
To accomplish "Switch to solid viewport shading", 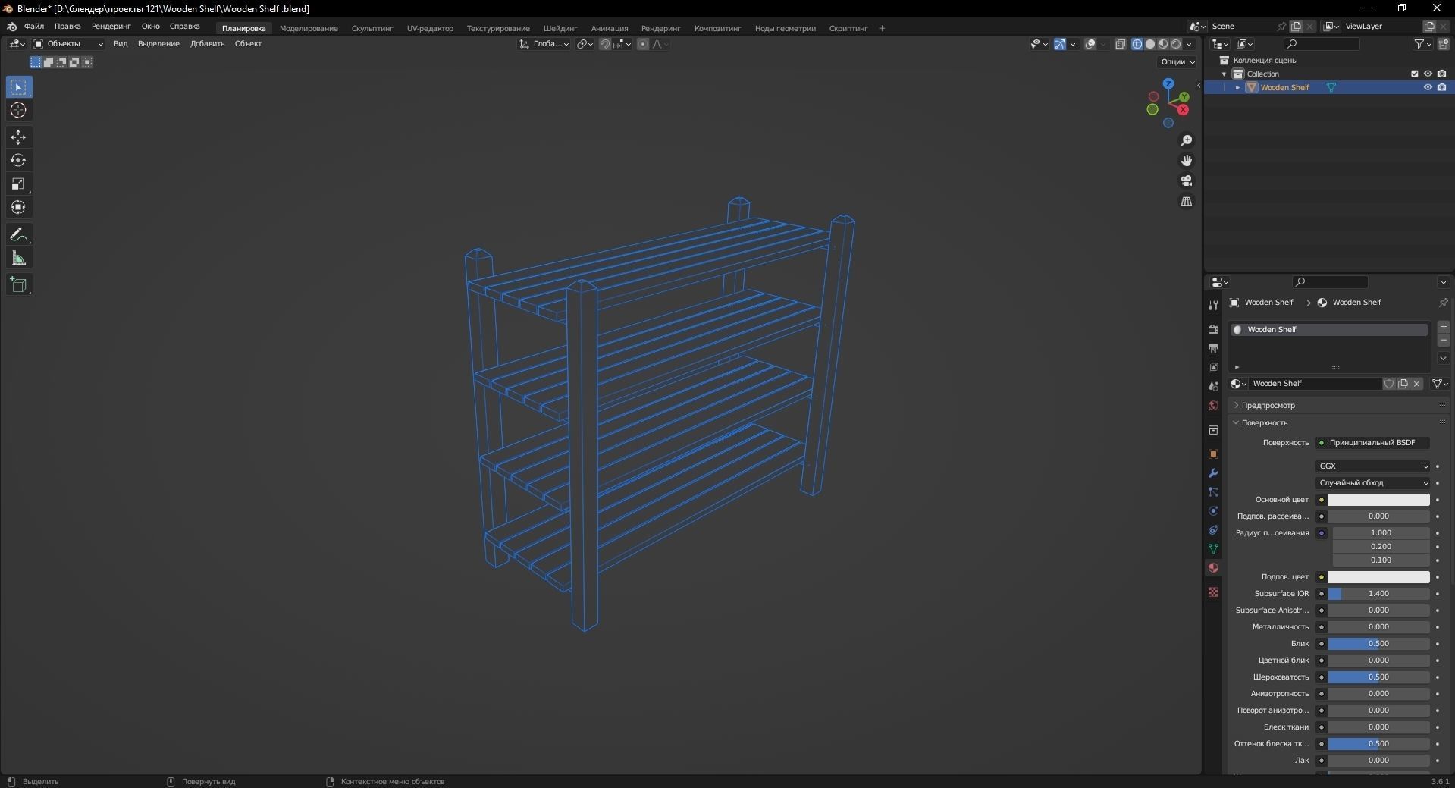I will (1150, 44).
